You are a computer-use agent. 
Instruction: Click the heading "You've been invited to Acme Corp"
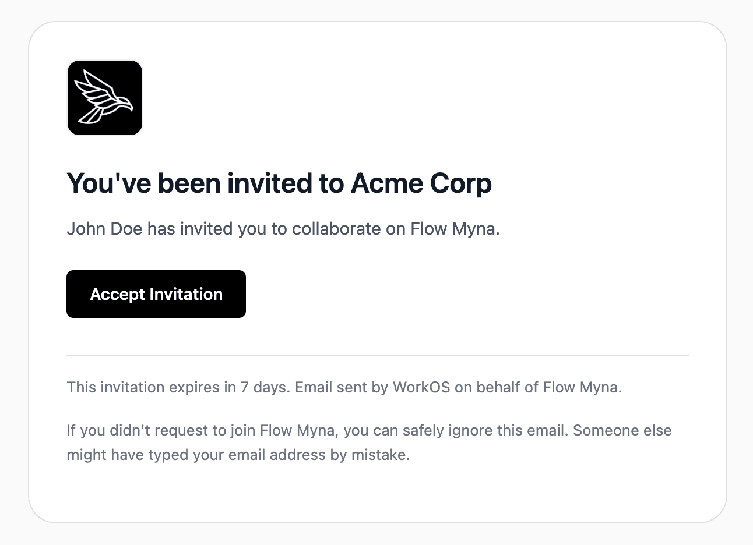pyautogui.click(x=279, y=183)
